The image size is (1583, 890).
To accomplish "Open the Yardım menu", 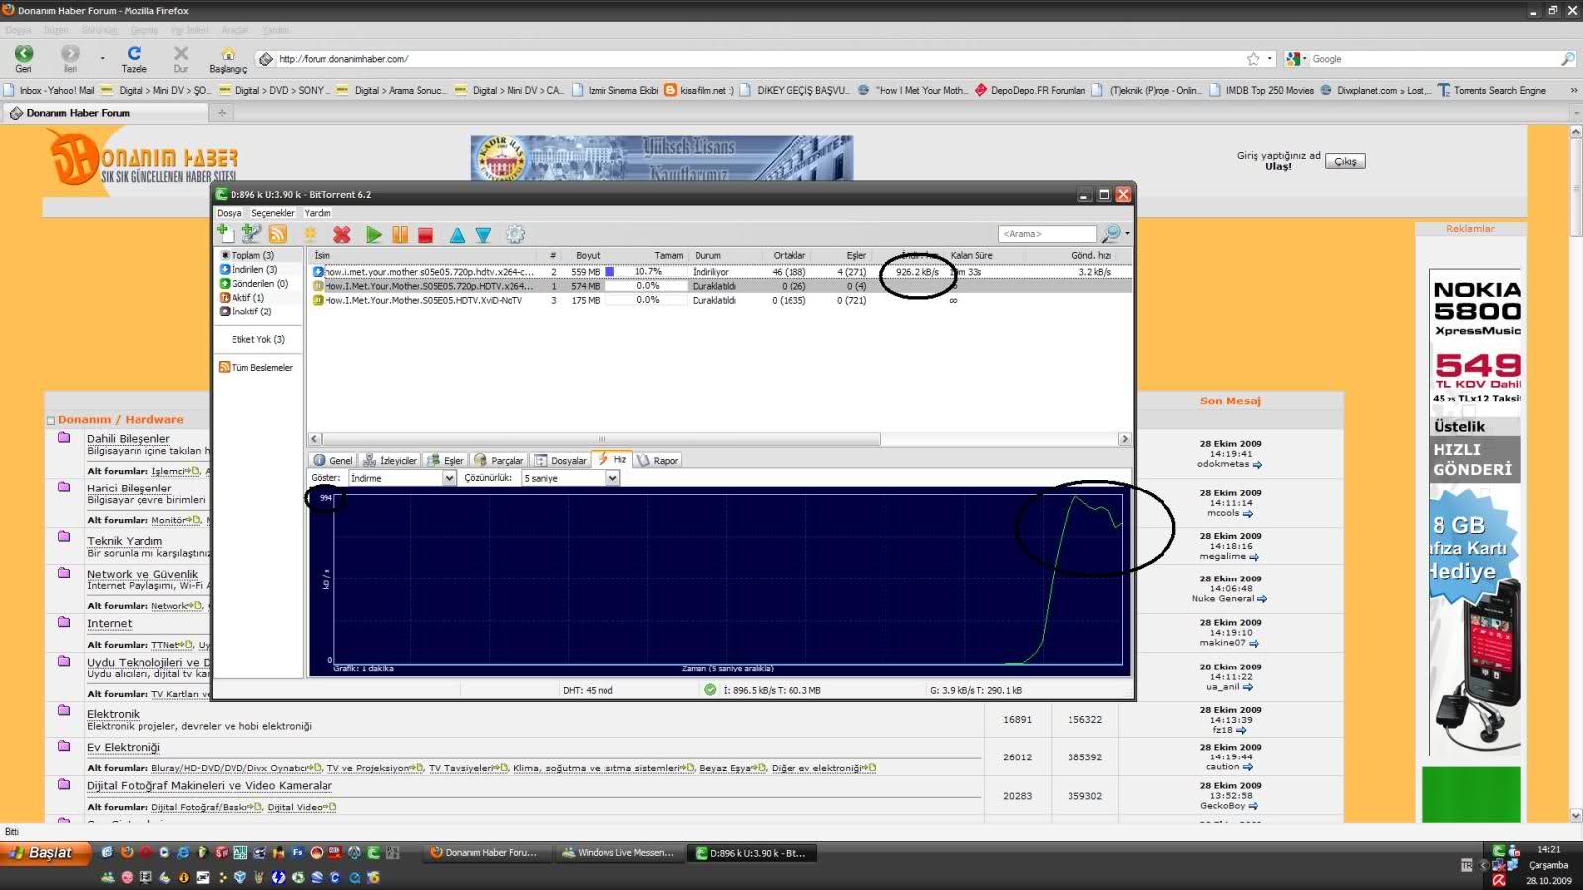I will pos(318,213).
